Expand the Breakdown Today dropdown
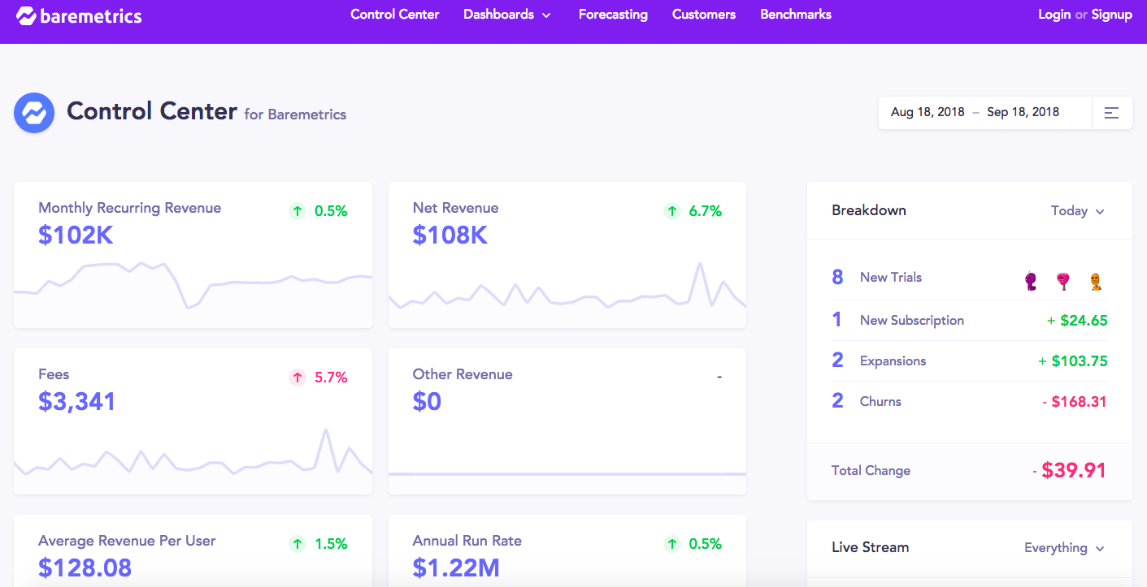This screenshot has width=1147, height=587. click(1077, 211)
